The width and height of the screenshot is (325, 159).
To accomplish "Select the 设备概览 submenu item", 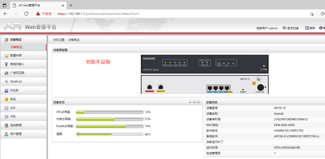I will pyautogui.click(x=23, y=47).
